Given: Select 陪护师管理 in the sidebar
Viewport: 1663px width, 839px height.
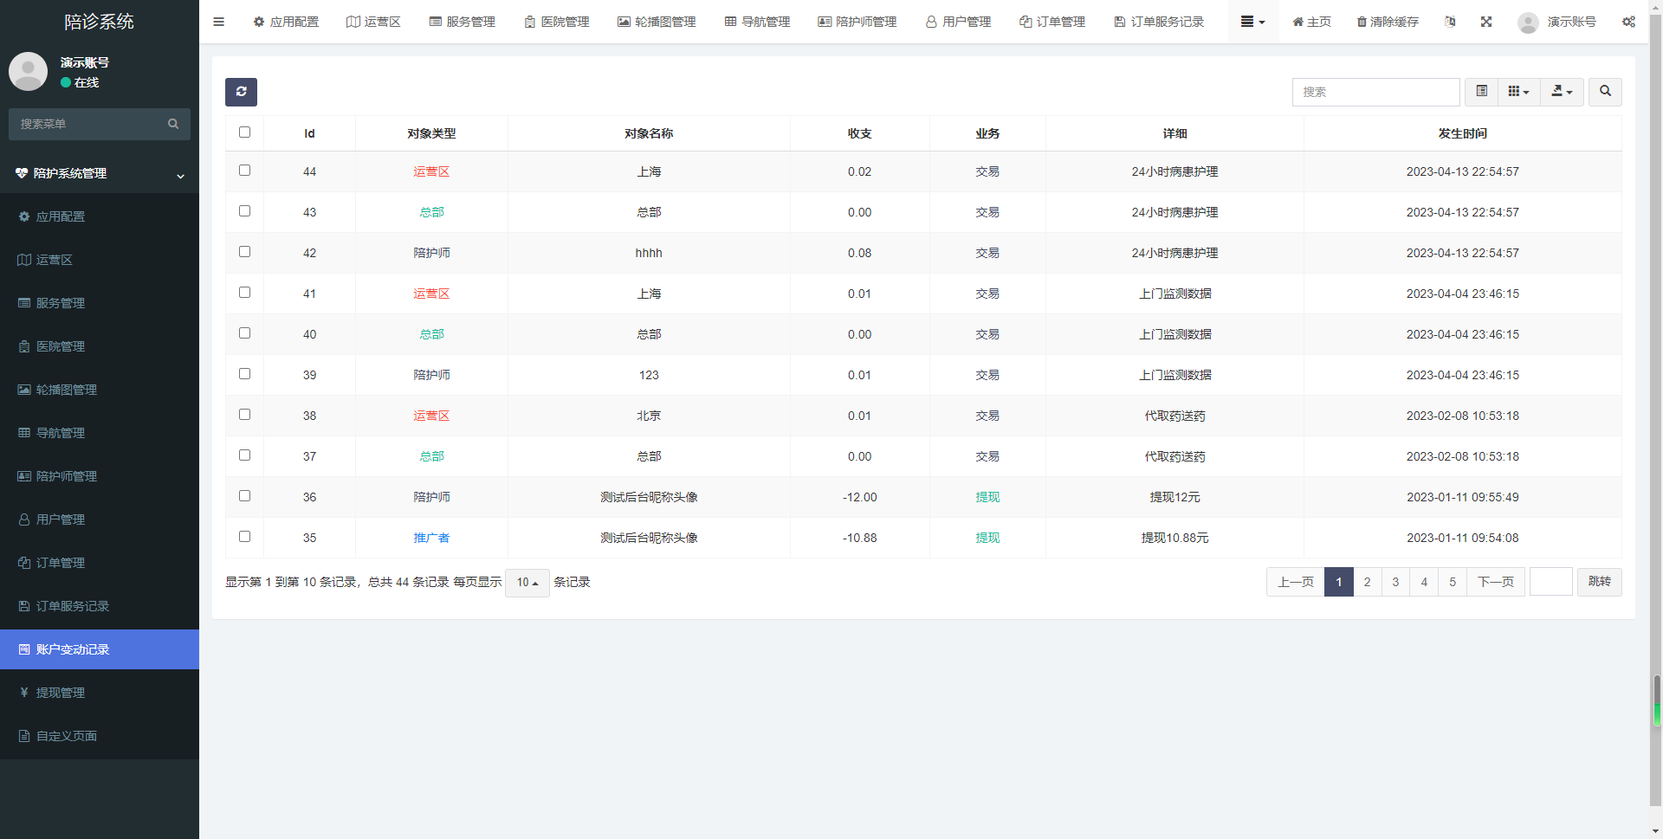Looking at the screenshot, I should tap(100, 476).
